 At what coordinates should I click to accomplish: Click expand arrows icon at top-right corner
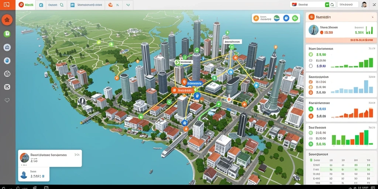coord(374,4)
